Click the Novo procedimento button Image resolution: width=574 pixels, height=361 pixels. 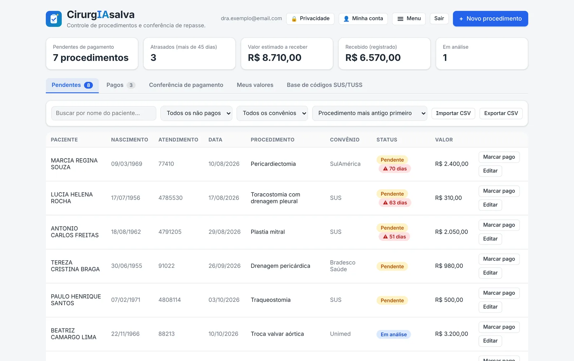(490, 19)
